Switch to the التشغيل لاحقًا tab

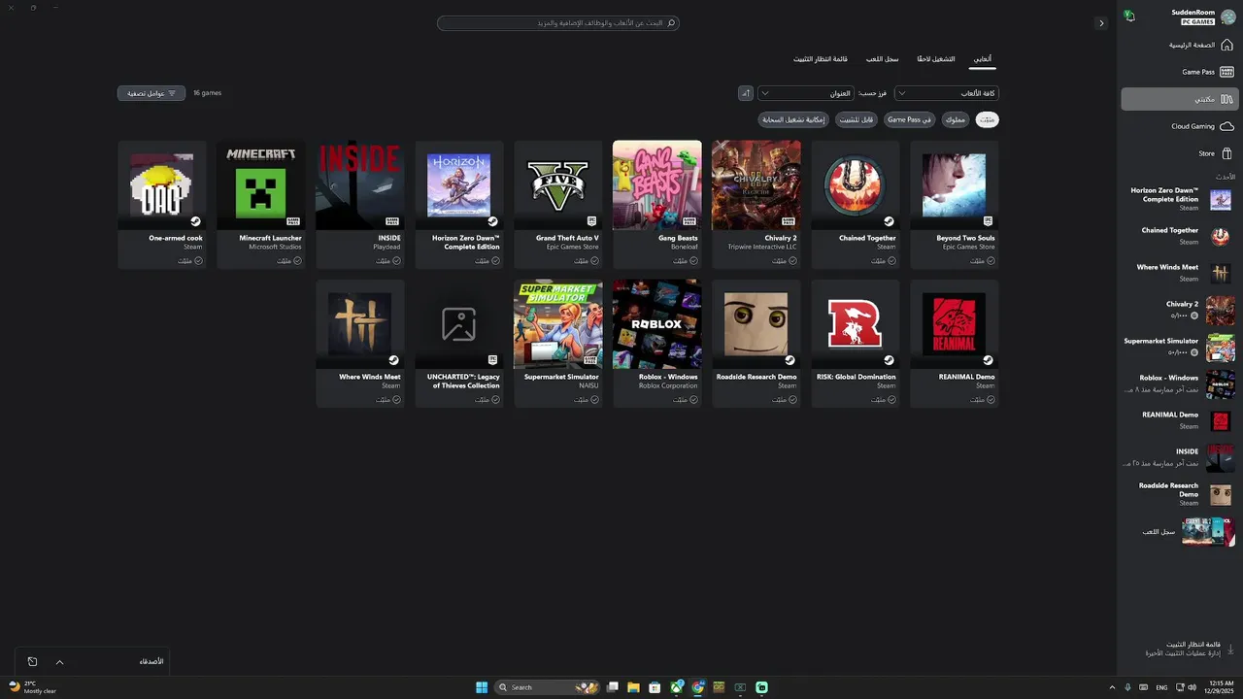pyautogui.click(x=936, y=59)
